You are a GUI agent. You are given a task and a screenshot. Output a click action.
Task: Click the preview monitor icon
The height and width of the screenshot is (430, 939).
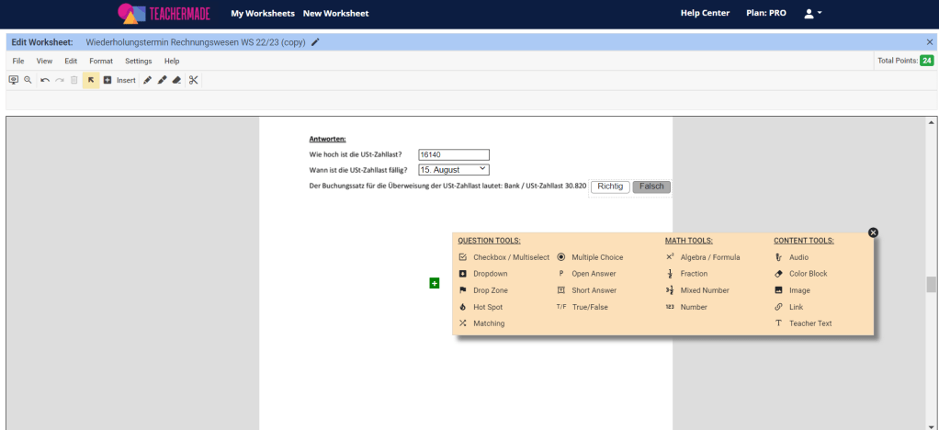(14, 80)
